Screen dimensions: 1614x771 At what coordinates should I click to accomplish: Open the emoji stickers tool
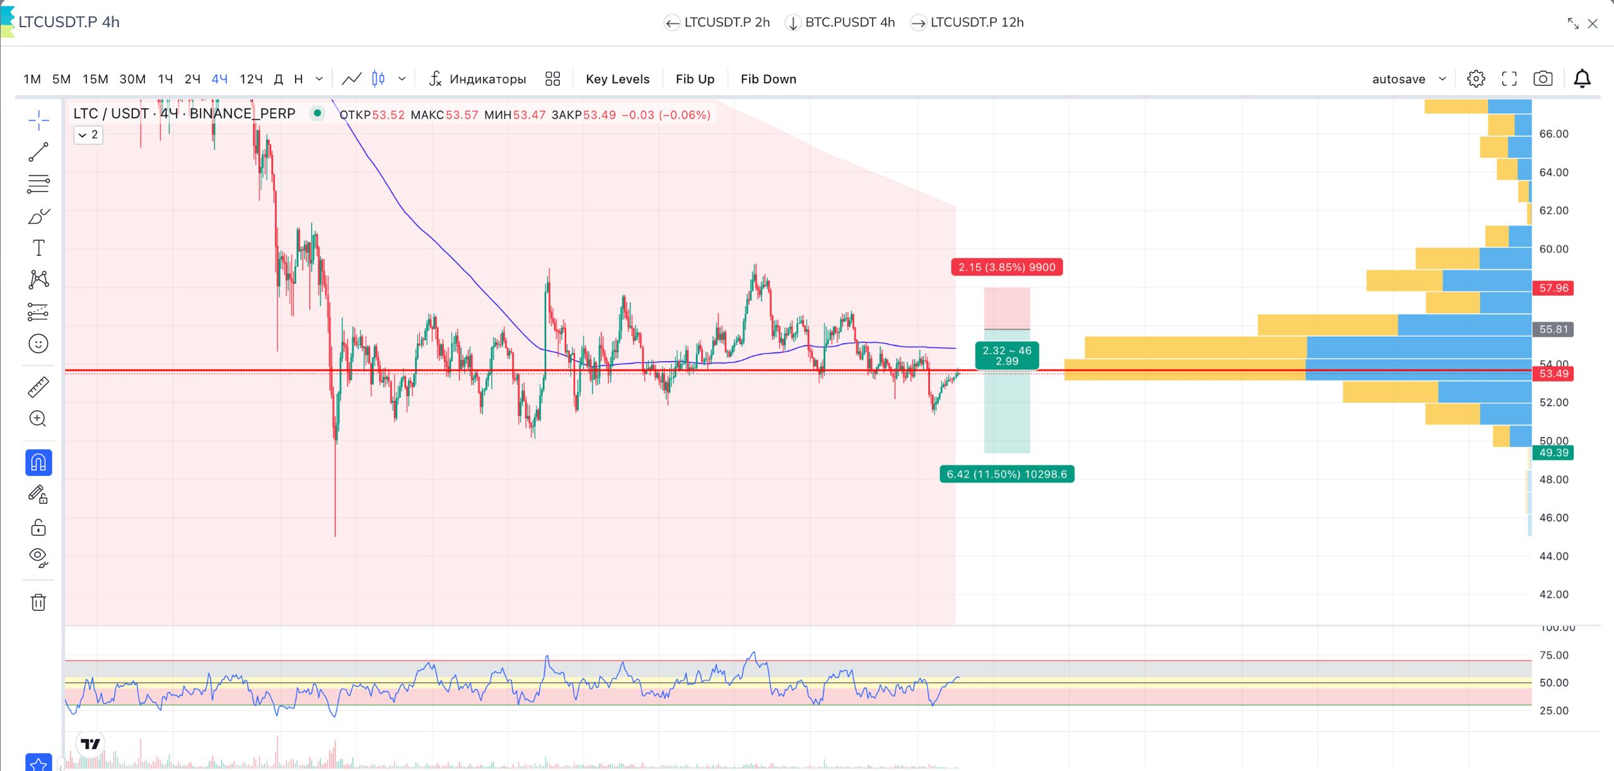(x=38, y=344)
